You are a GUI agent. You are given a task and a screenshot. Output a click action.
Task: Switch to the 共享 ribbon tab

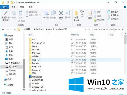click(x=22, y=7)
